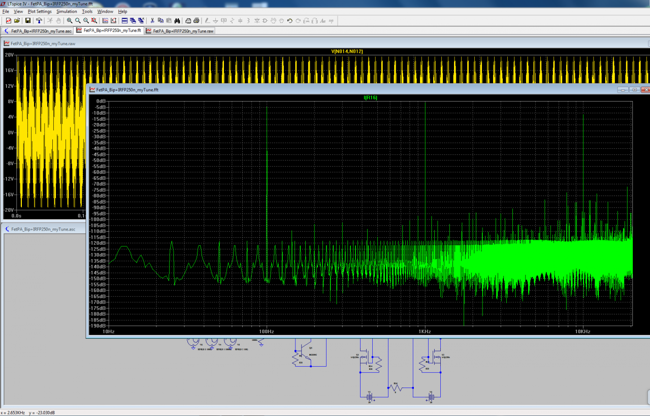
Task: Open the Control Panel hammer icon
Action: [x=39, y=21]
